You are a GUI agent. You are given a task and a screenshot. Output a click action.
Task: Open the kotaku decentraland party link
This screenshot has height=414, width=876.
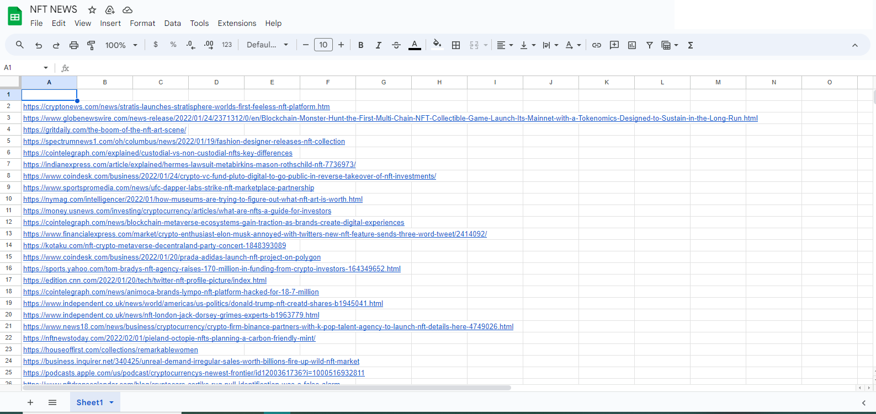155,246
